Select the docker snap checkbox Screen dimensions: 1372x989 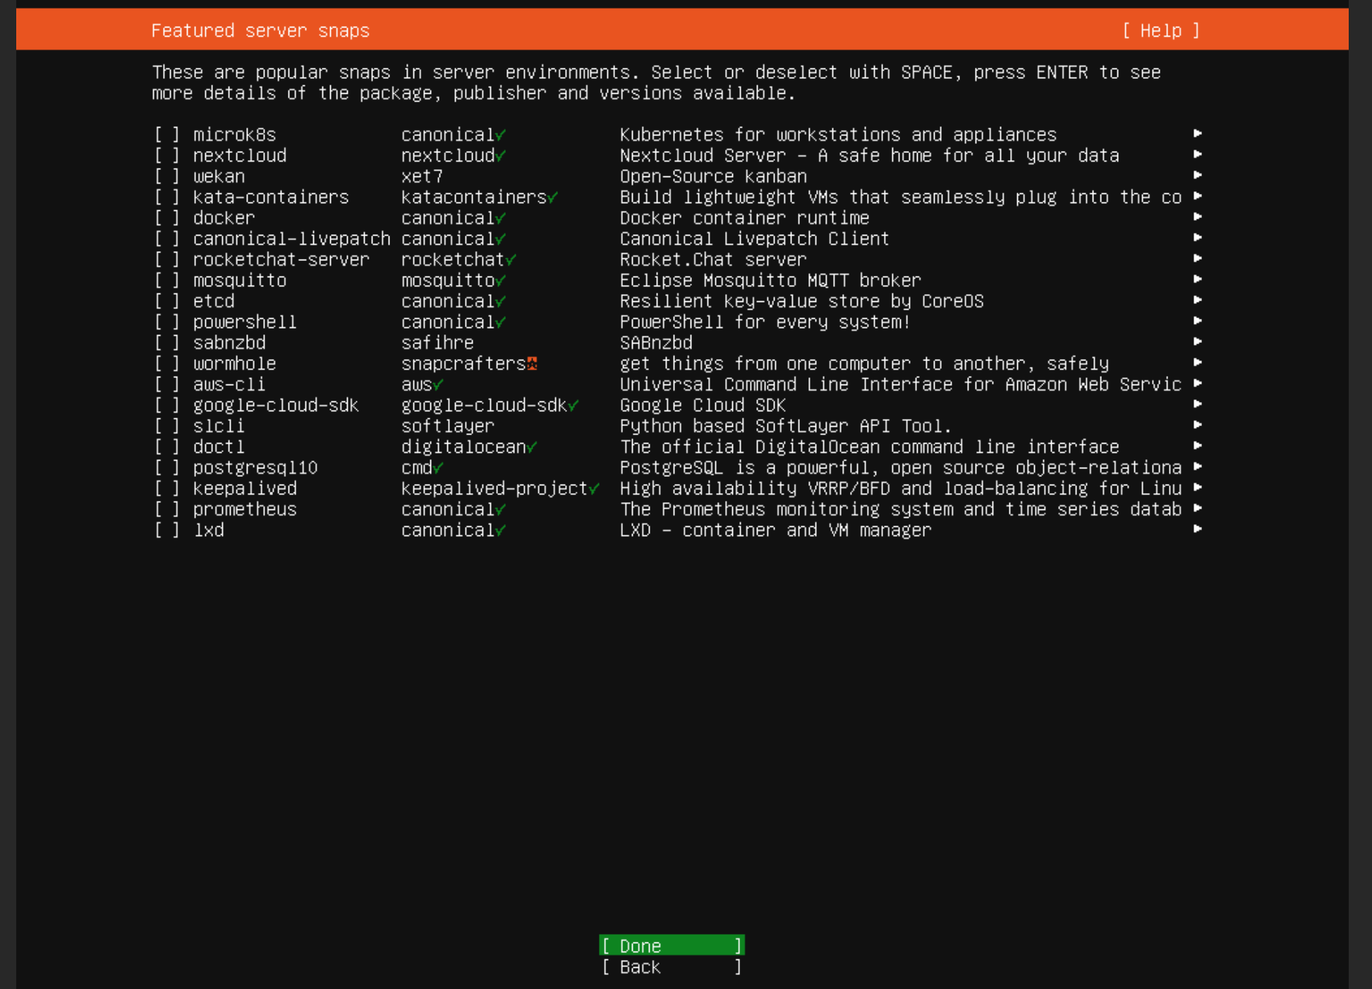(x=166, y=218)
